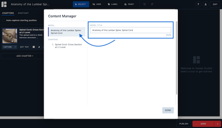Click the Publish button

(184, 124)
